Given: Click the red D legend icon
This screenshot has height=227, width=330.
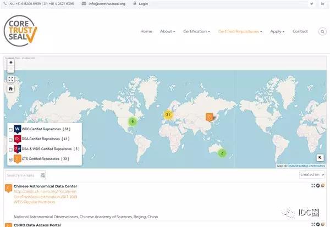Looking at the screenshot, I should tap(18, 139).
